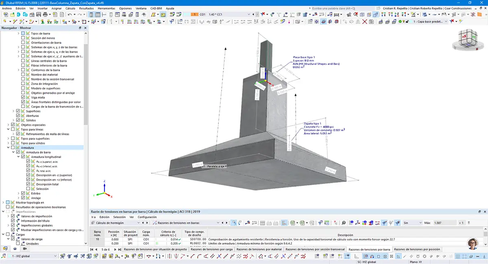The image size is (488, 264).
Task: Open 'Ir a' menu in results panel
Action: (94, 217)
